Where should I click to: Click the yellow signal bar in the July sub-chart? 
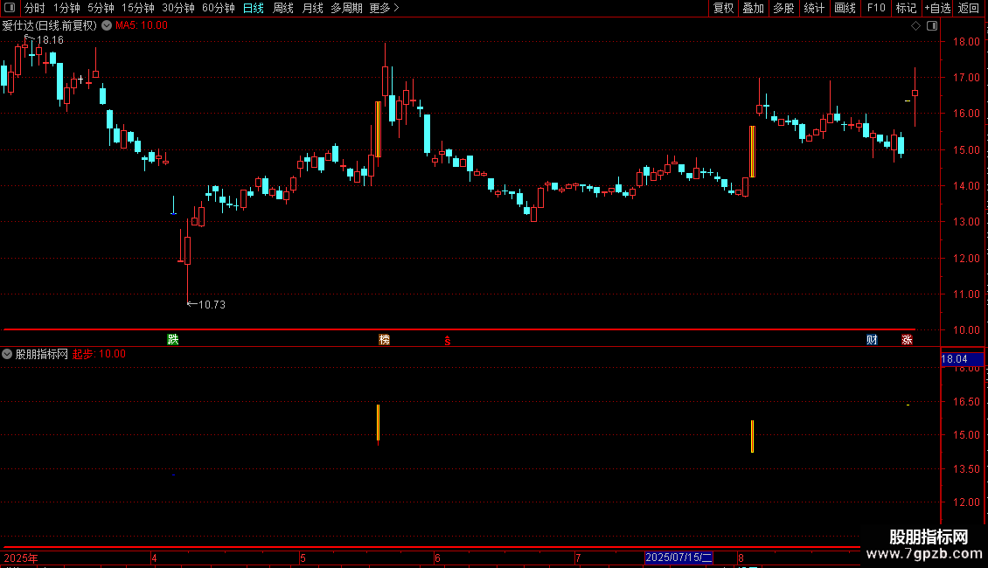[752, 436]
